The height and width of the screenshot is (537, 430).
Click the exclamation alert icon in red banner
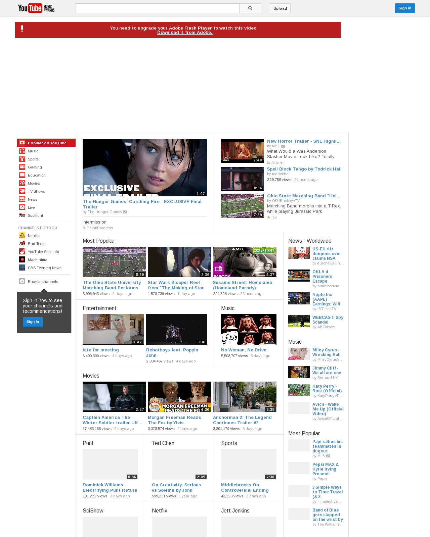[x=22, y=29]
